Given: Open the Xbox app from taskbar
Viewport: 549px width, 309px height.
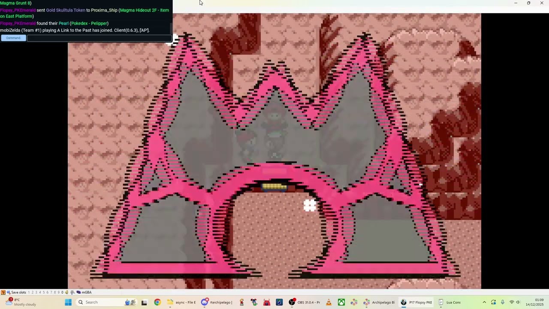Looking at the screenshot, I should tap(341, 302).
